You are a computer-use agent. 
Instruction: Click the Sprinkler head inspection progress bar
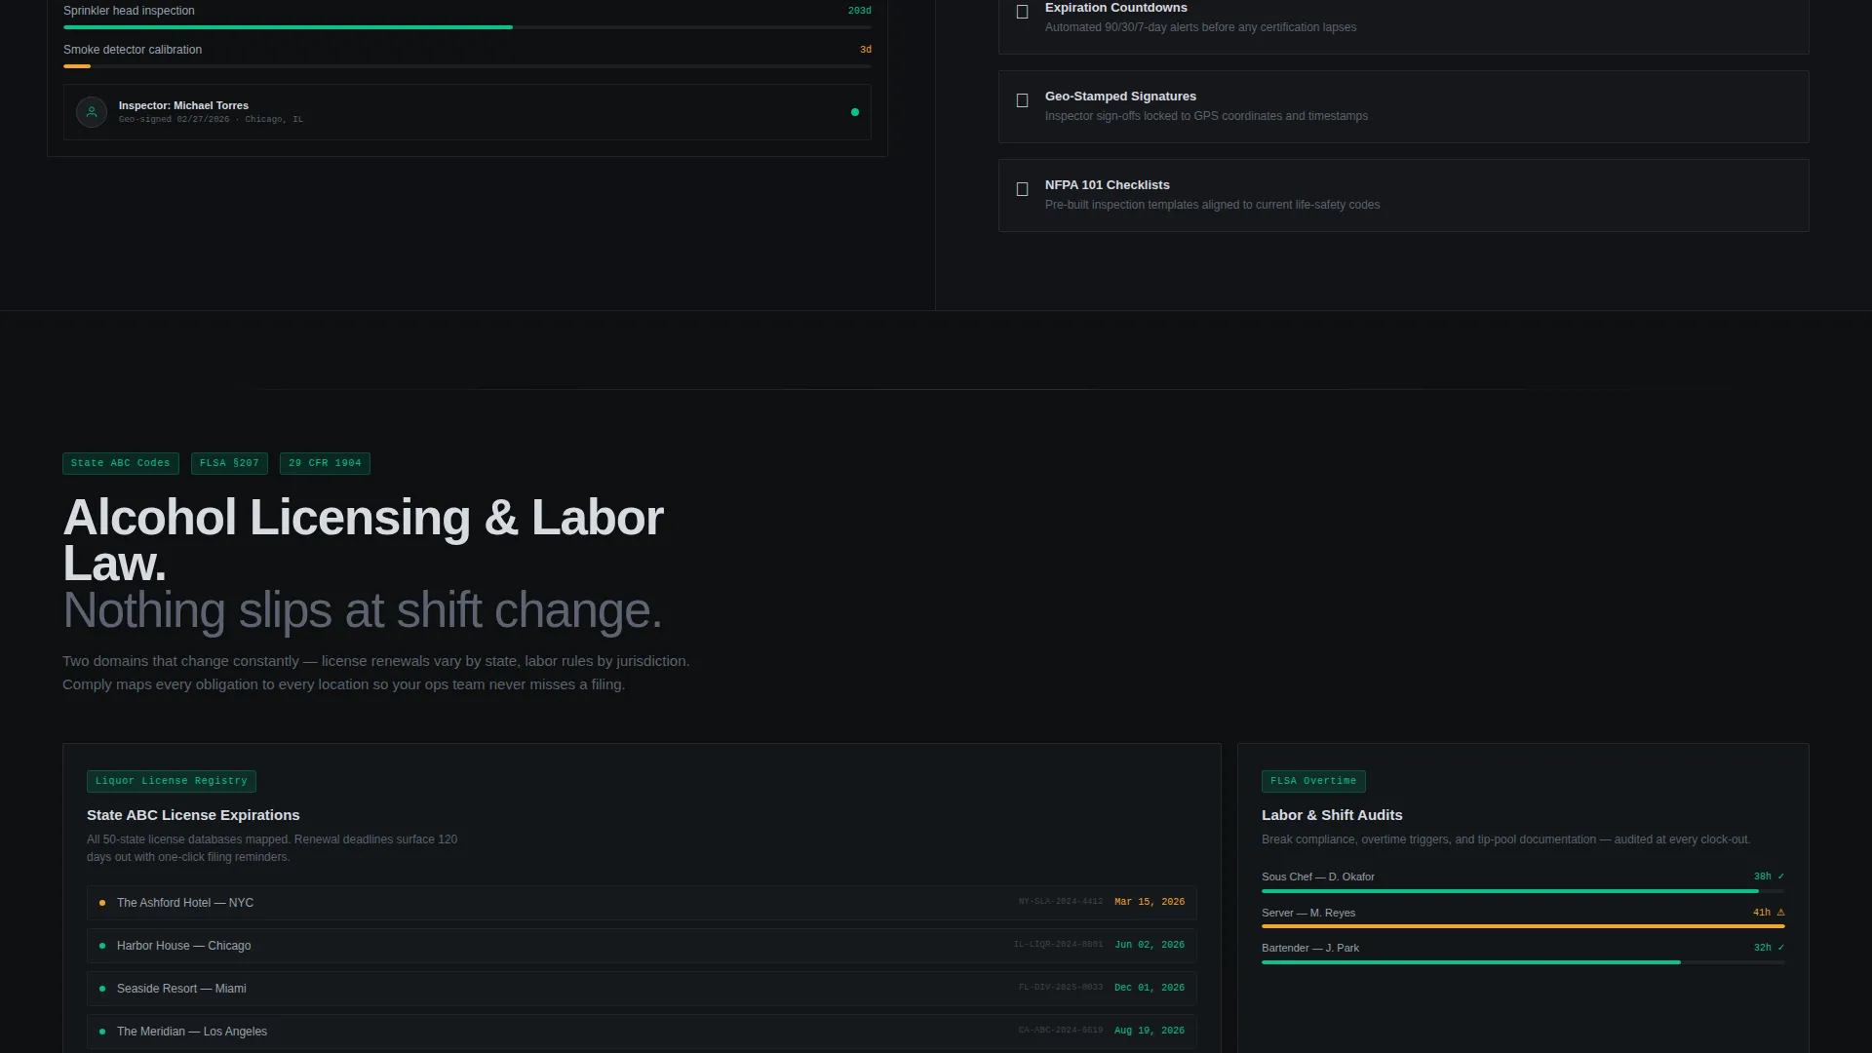point(467,27)
